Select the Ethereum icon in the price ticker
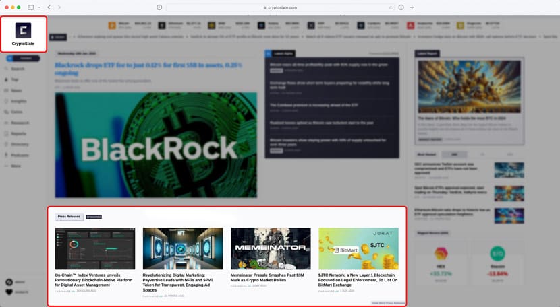 point(161,25)
